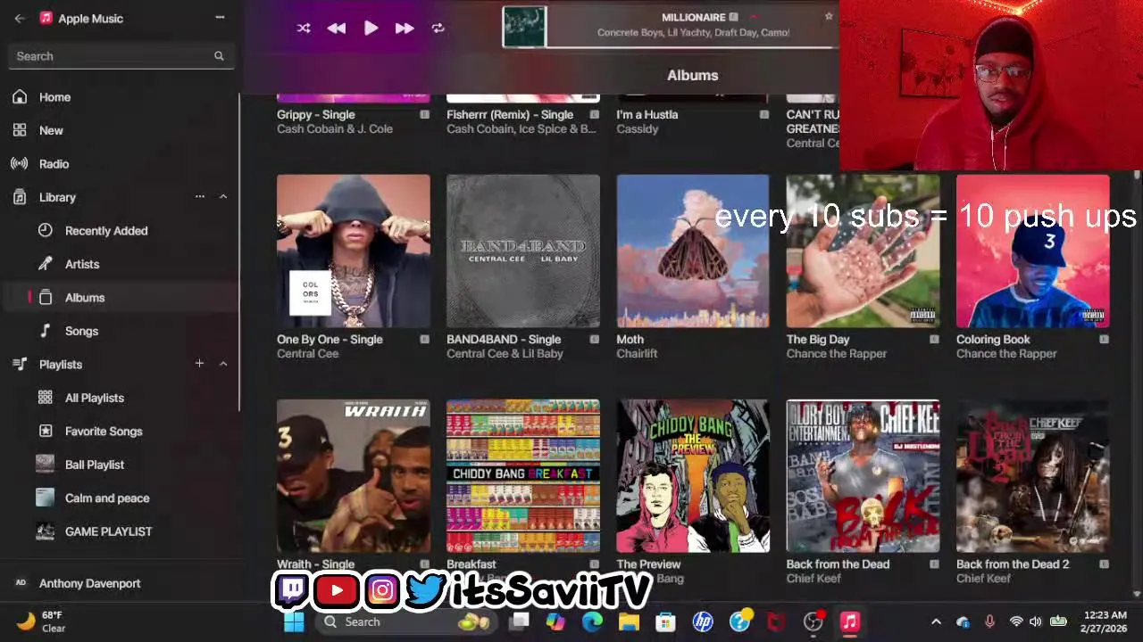Open Windows Start menu
Image resolution: width=1143 pixels, height=642 pixels.
(x=293, y=621)
